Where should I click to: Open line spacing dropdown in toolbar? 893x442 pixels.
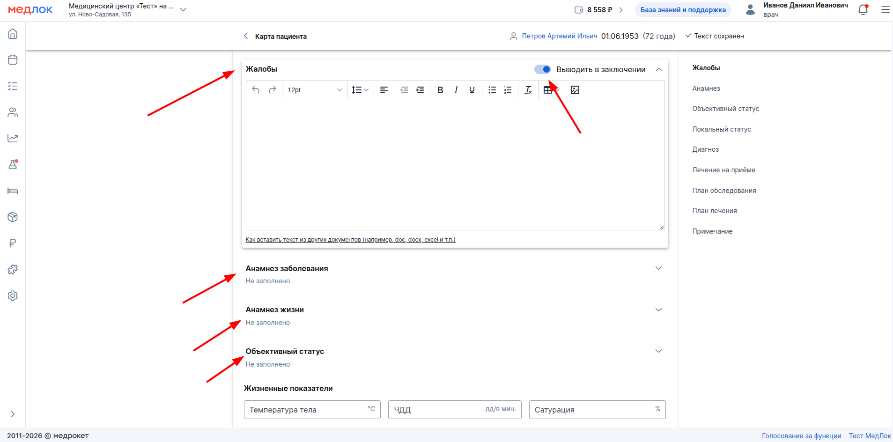360,90
